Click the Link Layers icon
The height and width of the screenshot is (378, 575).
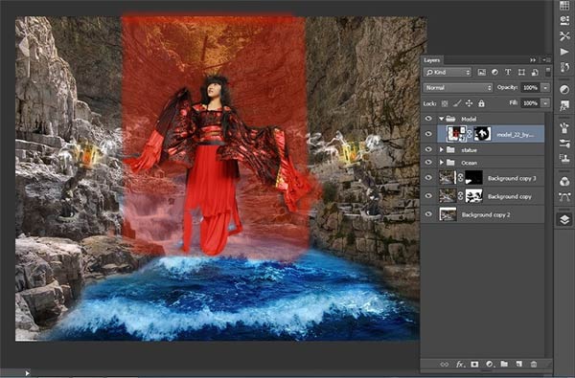click(444, 364)
